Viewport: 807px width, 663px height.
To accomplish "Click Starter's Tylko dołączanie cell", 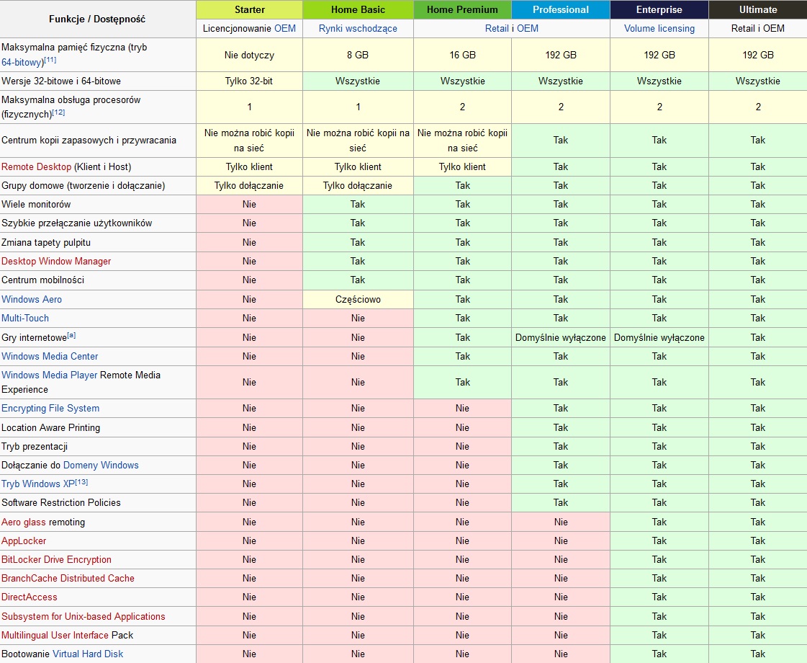I will (249, 185).
